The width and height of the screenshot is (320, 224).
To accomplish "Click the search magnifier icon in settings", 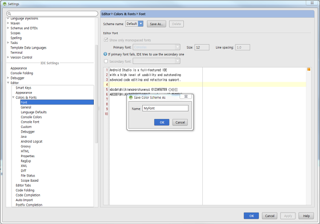I will coord(9,14).
